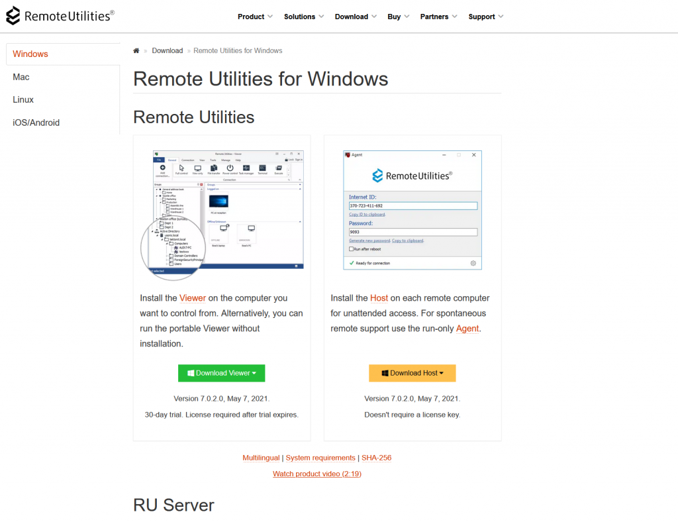Viewport: 678px width, 522px height.
Task: Click the Remote Utilities logo
Action: click(x=60, y=15)
